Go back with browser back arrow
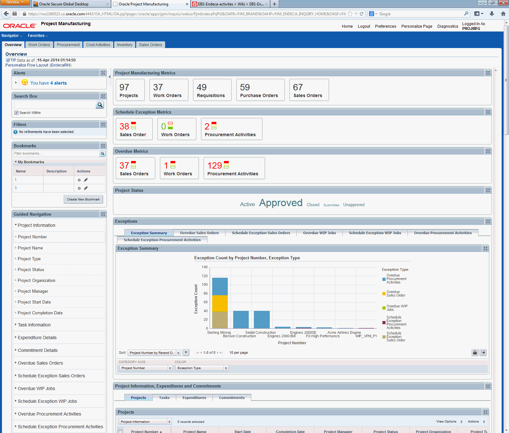Screen dimensions: 509x433 (x=6, y=14)
